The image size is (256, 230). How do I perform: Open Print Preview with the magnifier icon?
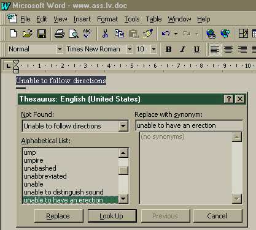click(x=74, y=34)
